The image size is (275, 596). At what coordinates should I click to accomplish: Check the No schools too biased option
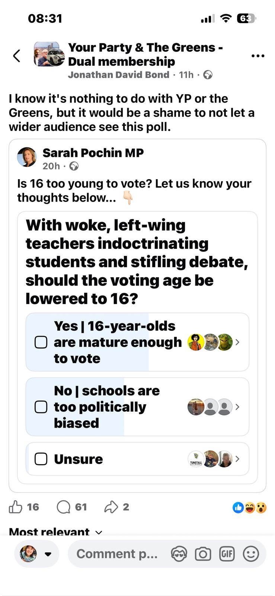tap(41, 407)
